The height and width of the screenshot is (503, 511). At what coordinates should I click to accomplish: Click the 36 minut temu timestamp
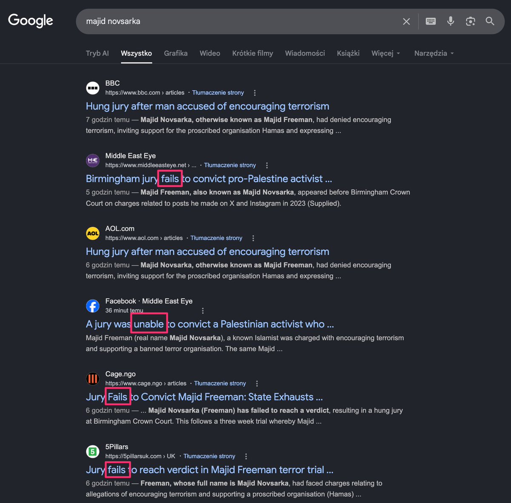coord(124,310)
